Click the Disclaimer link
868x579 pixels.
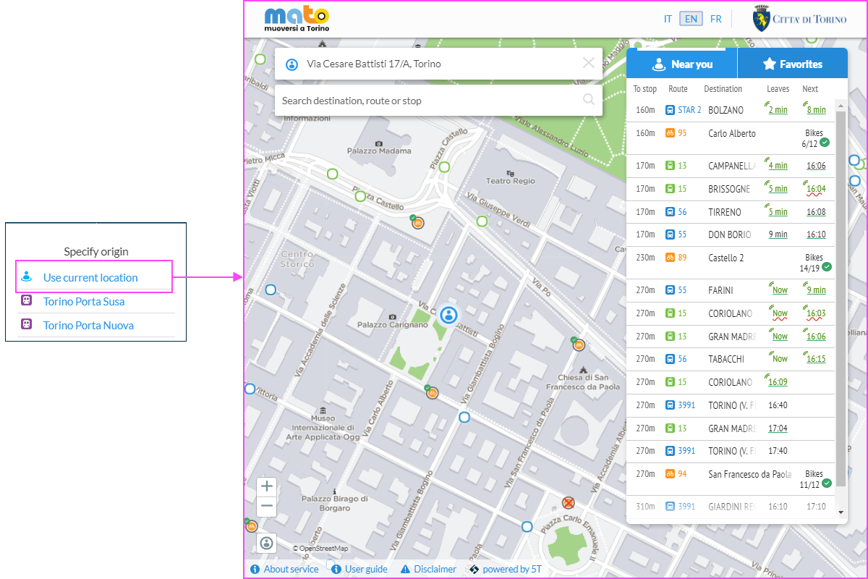[428, 569]
